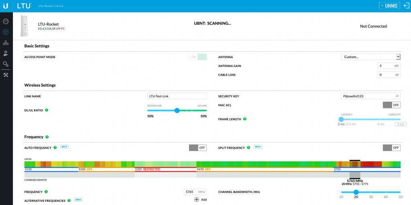This screenshot has height=205, width=411.
Task: Select the Wireless settings sidebar icon
Action: click(x=6, y=32)
